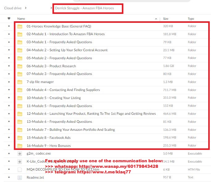Toggle favorite dot for 03-Module 1 FAQ
Image resolution: width=211 pixels, height=182 pixels.
pyautogui.click(x=9, y=42)
